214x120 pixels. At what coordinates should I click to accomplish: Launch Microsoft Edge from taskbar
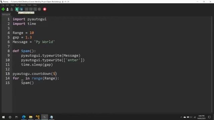pos(24,117)
